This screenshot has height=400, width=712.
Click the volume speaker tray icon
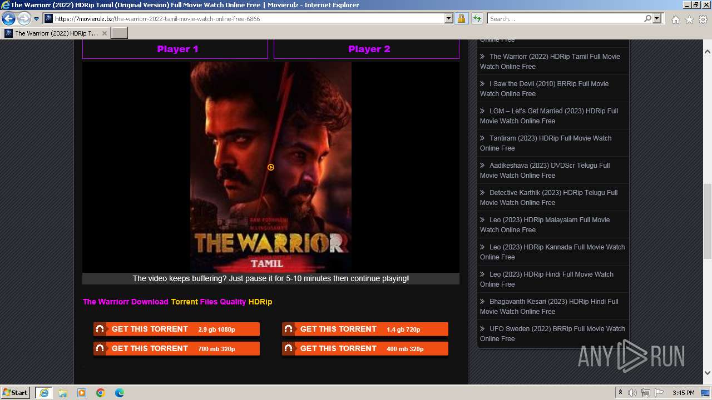point(632,393)
